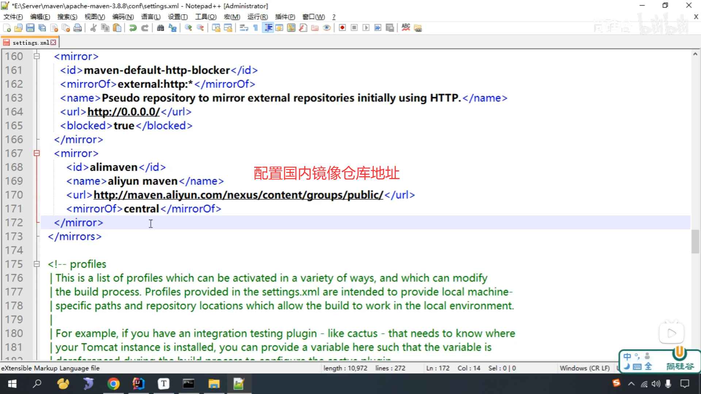Collapse the mirror block at line 160
Image resolution: width=701 pixels, height=394 pixels.
click(x=37, y=57)
